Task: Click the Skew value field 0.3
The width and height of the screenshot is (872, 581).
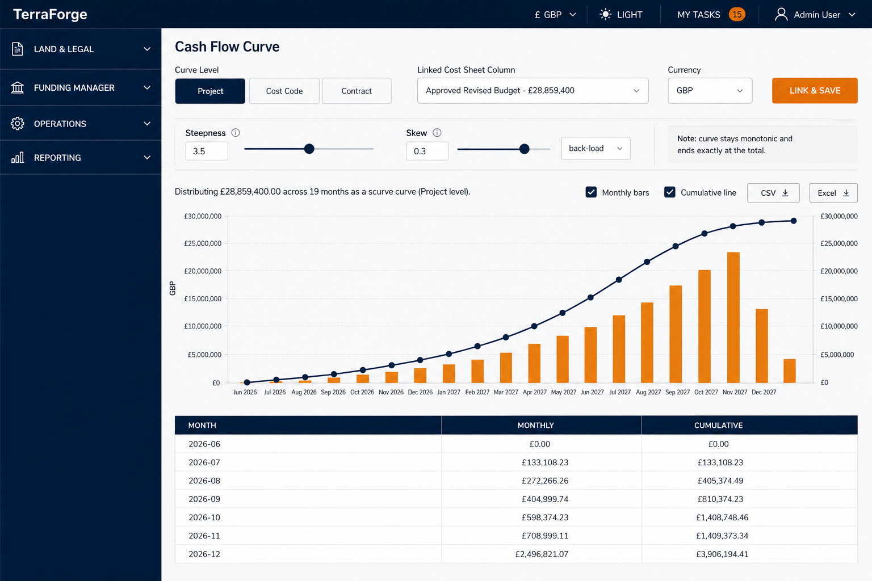Action: (x=427, y=151)
